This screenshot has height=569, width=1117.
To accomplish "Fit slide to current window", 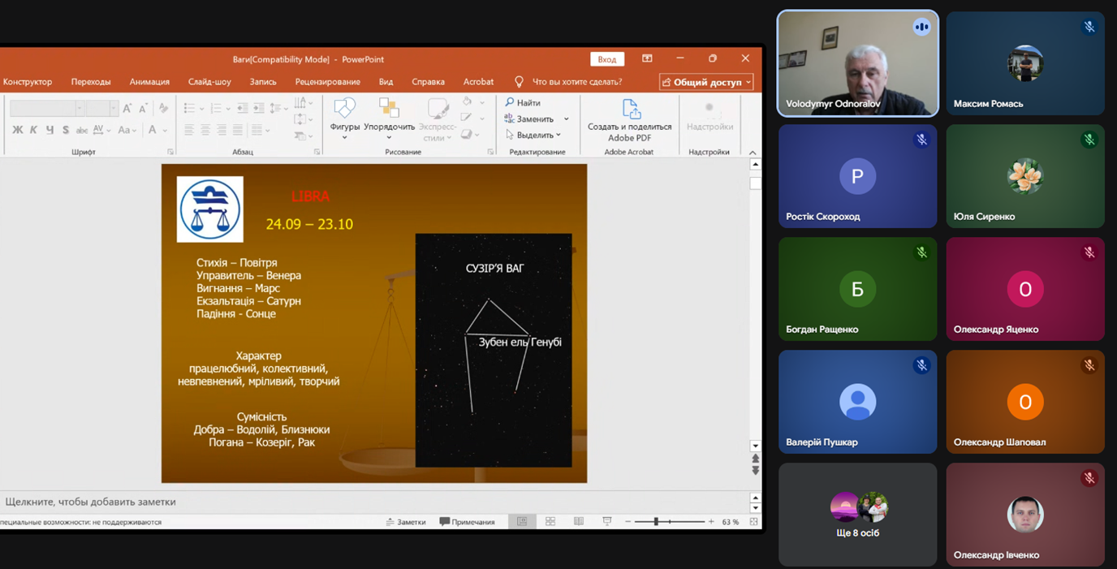I will (x=754, y=522).
